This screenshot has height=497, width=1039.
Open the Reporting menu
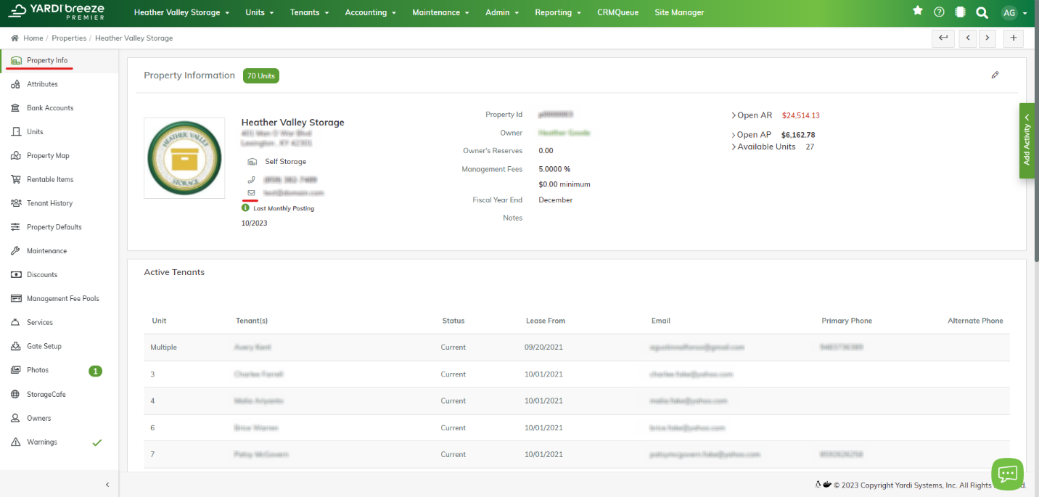point(558,12)
